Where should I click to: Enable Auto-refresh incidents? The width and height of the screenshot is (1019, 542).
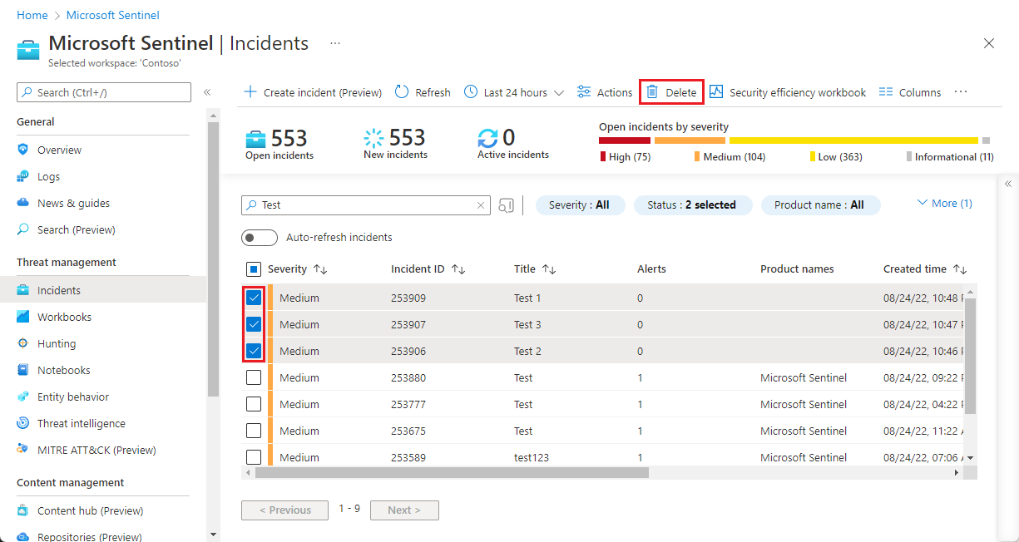pyautogui.click(x=259, y=237)
